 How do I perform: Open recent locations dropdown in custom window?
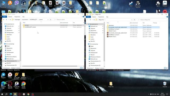tap(8, 19)
